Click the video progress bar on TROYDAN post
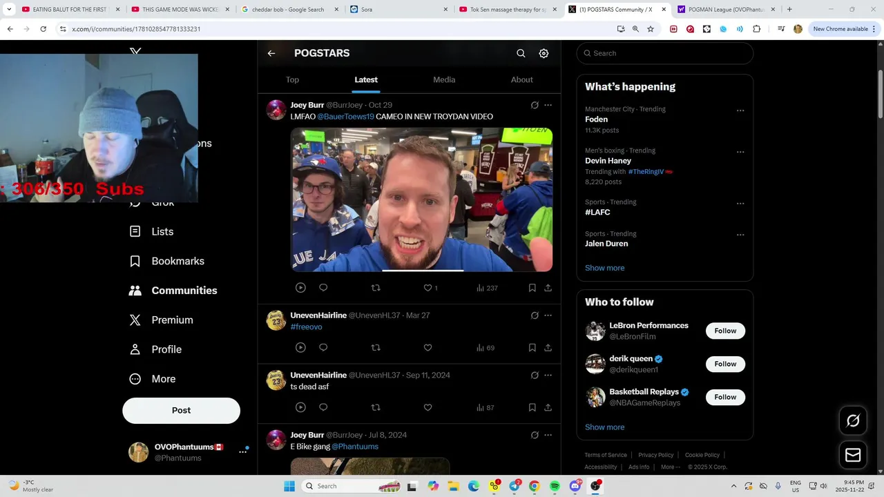Viewport: 884px width, 497px height. 422,270
